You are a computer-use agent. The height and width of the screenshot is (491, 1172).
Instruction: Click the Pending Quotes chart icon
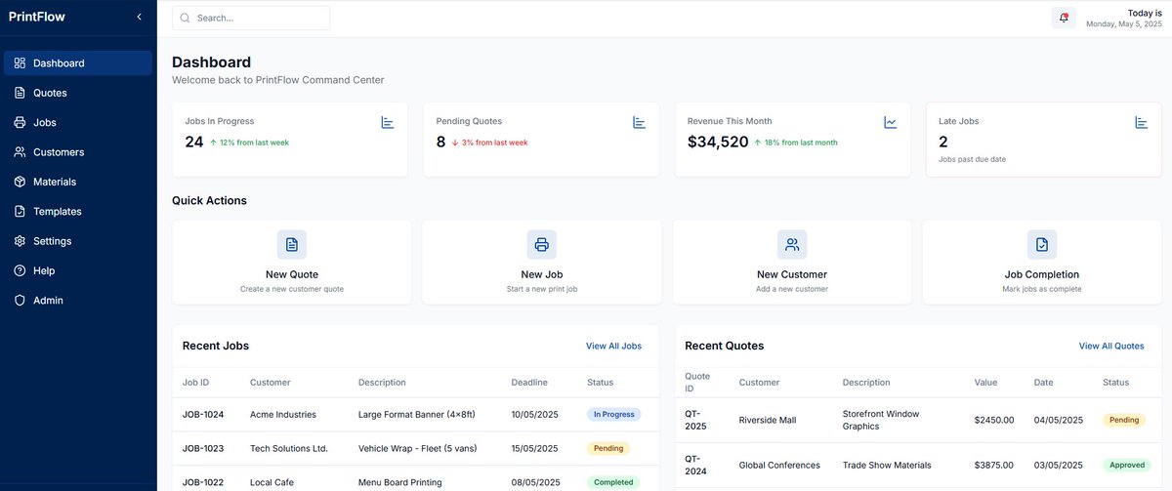pos(639,122)
